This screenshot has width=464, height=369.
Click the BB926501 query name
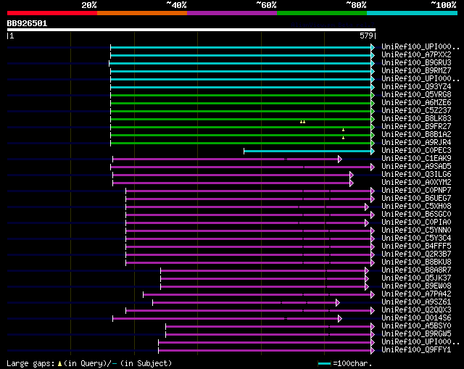coord(27,23)
